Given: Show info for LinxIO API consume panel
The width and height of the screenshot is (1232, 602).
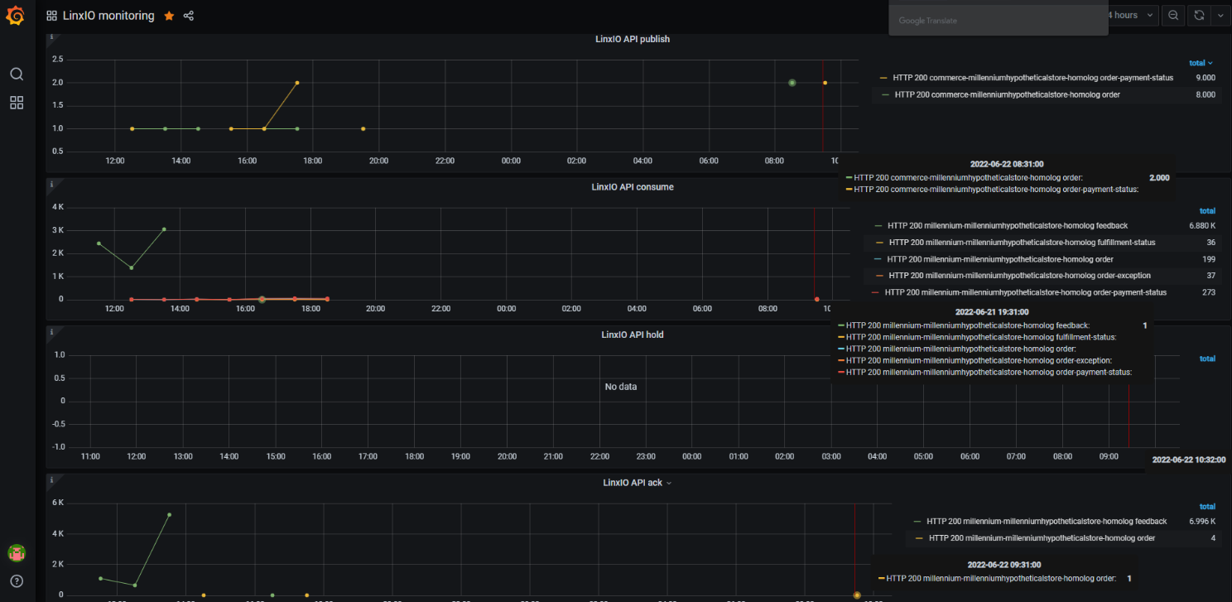Looking at the screenshot, I should (x=51, y=185).
